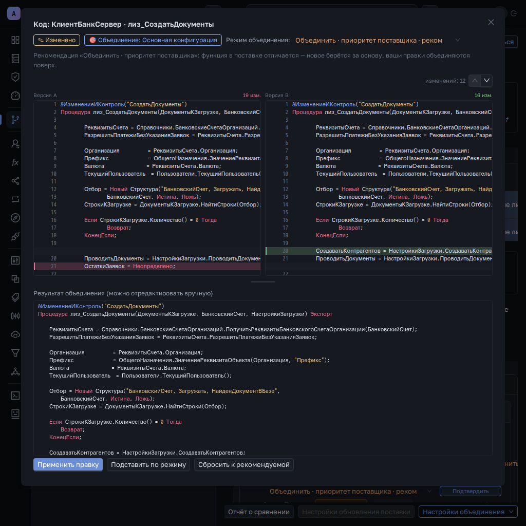Open the compass icon in the sidebar
526x526 pixels.
(x=15, y=218)
